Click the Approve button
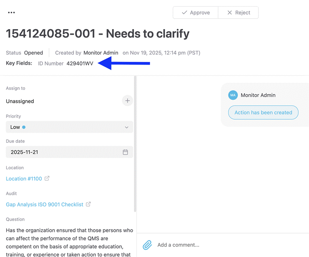This screenshot has height=257, width=309. (195, 13)
